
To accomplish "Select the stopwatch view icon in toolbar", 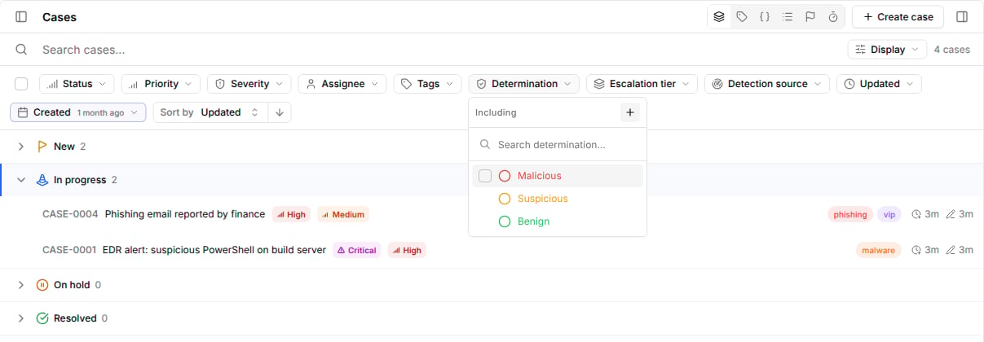I will [833, 16].
